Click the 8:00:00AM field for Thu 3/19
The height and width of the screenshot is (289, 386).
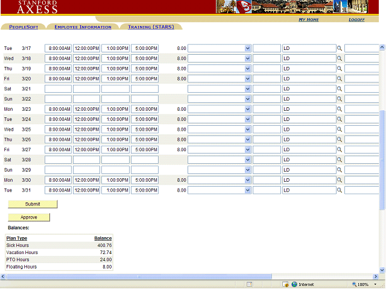click(x=59, y=69)
